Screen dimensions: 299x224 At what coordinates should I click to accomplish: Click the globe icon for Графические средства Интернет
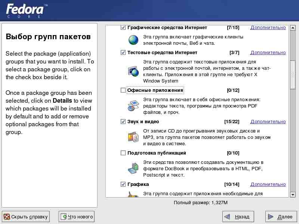click(x=133, y=40)
